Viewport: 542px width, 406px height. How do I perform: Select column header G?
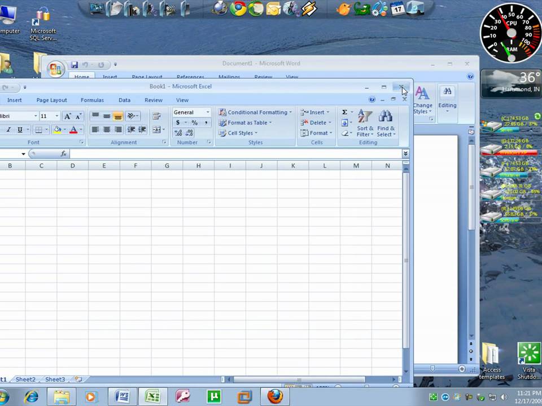click(167, 166)
